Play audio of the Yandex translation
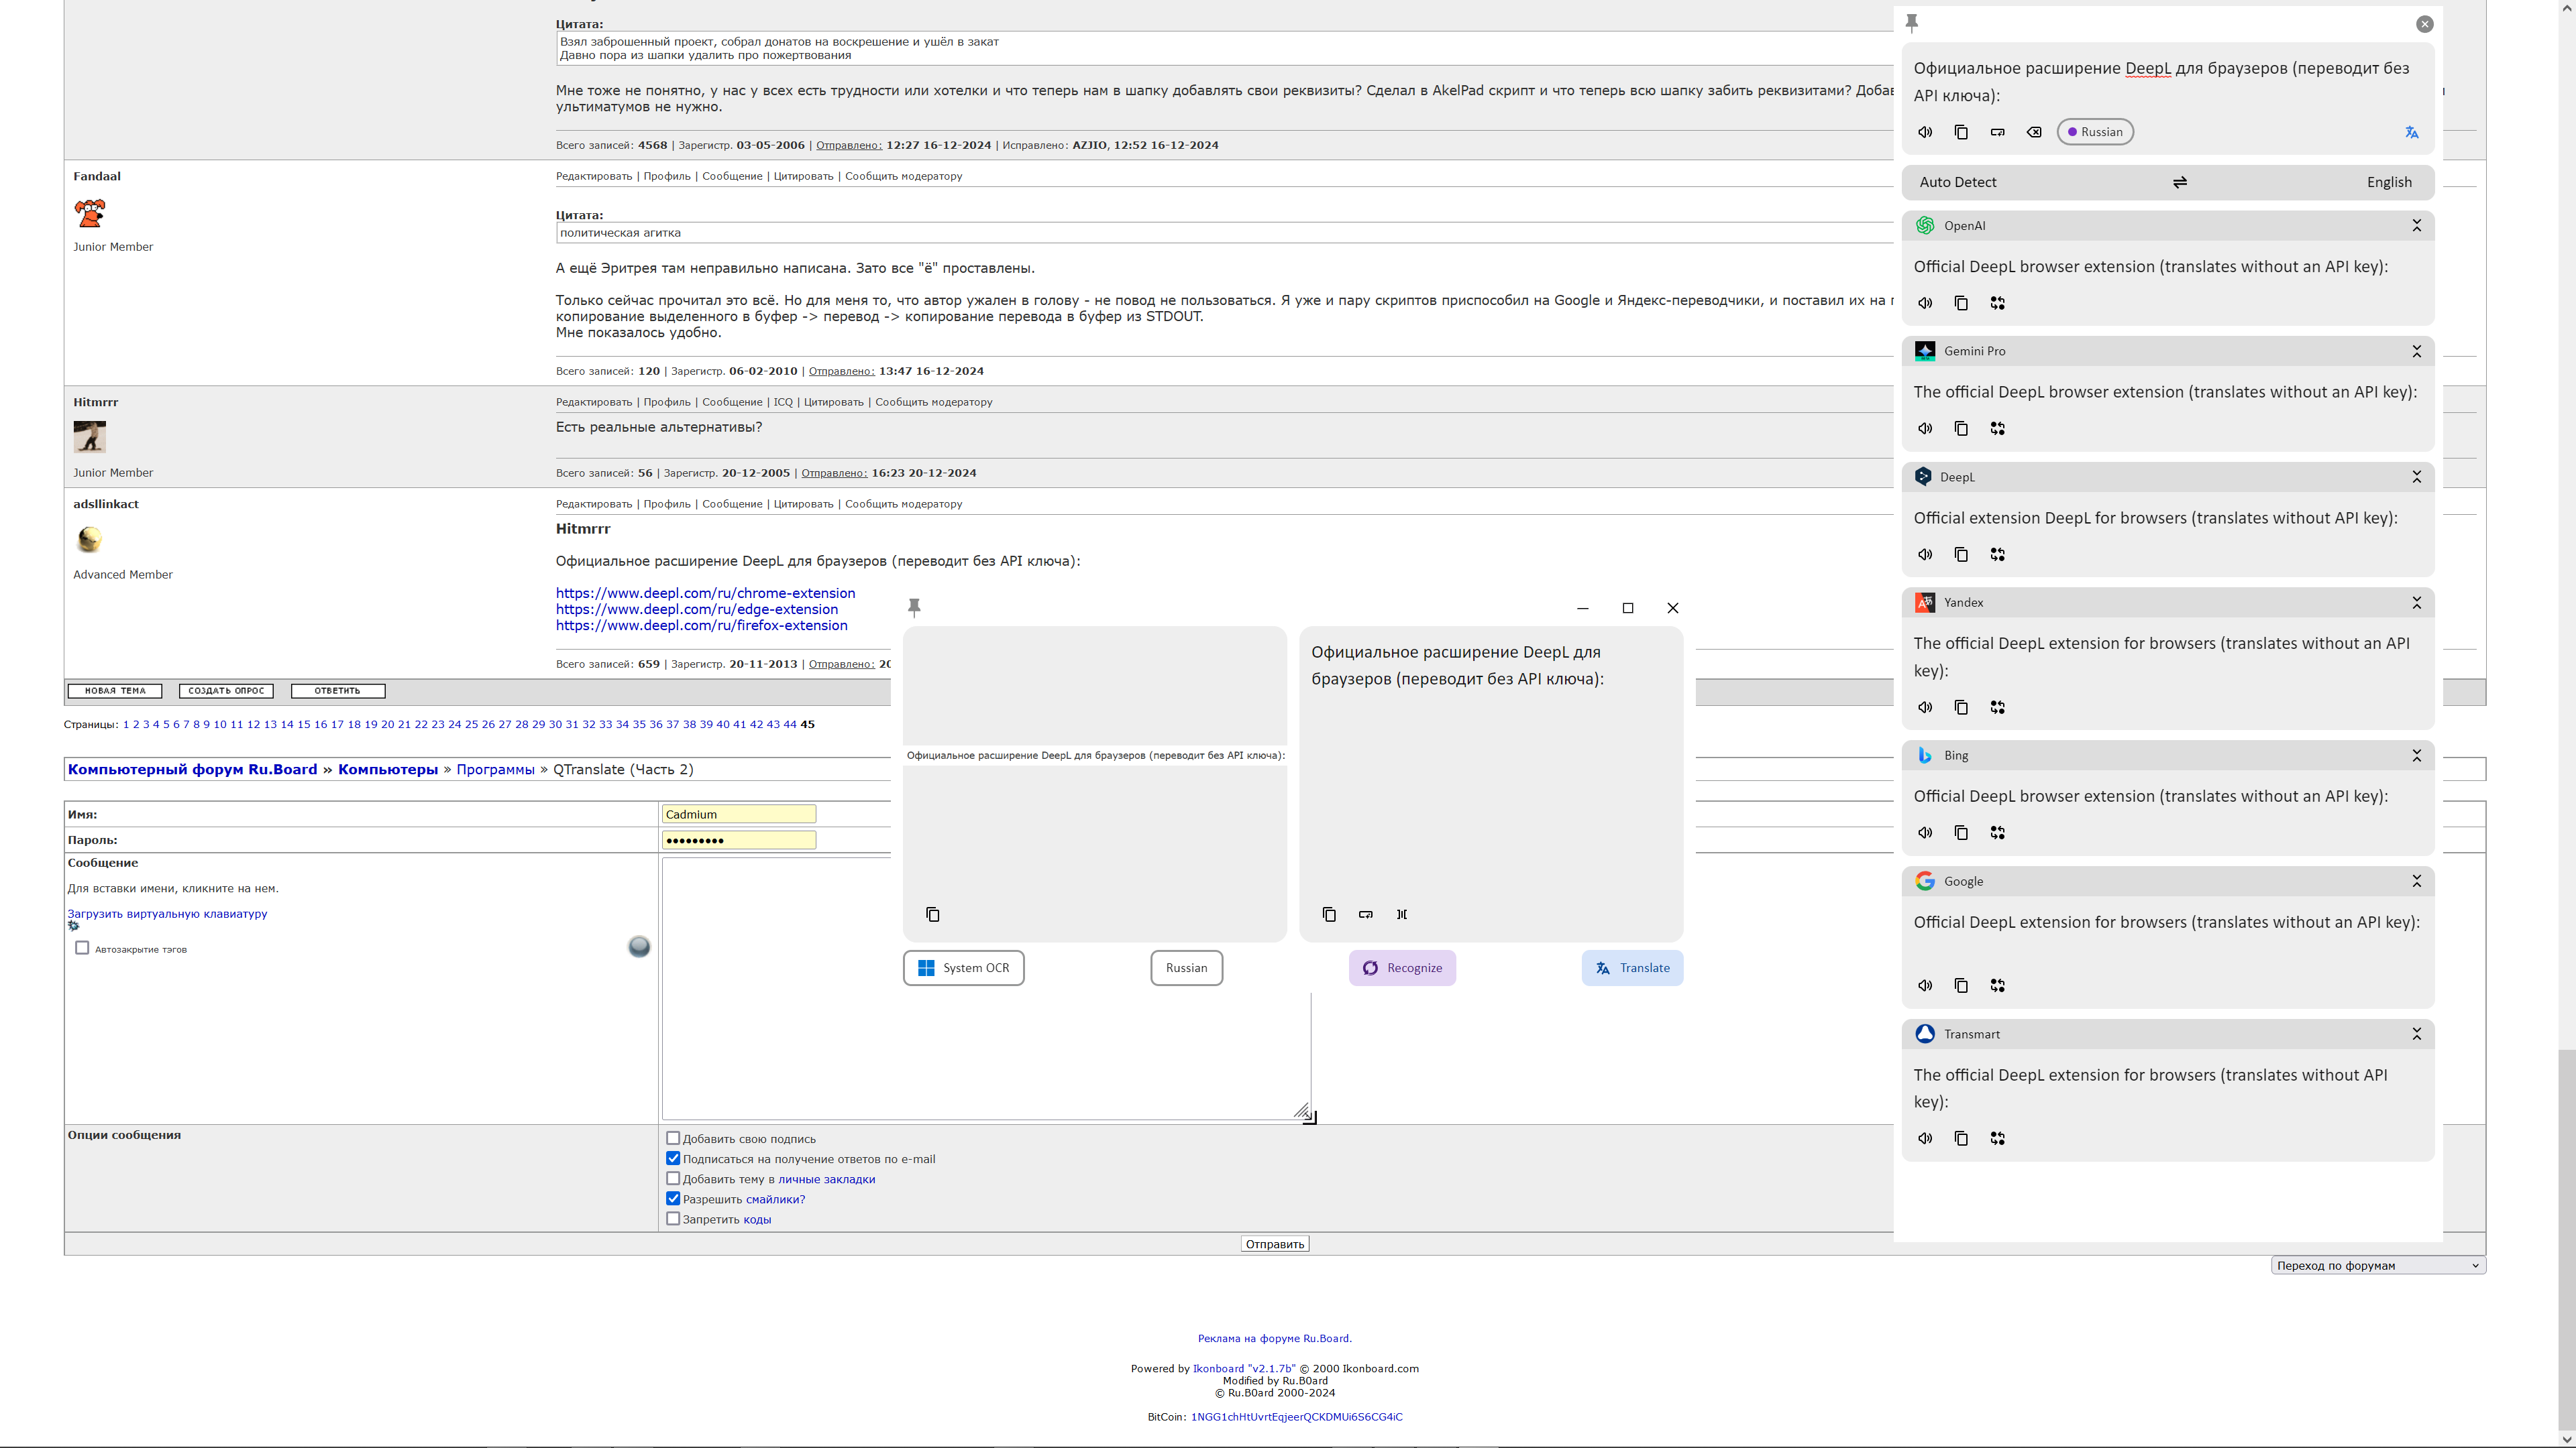2576x1448 pixels. (1925, 707)
